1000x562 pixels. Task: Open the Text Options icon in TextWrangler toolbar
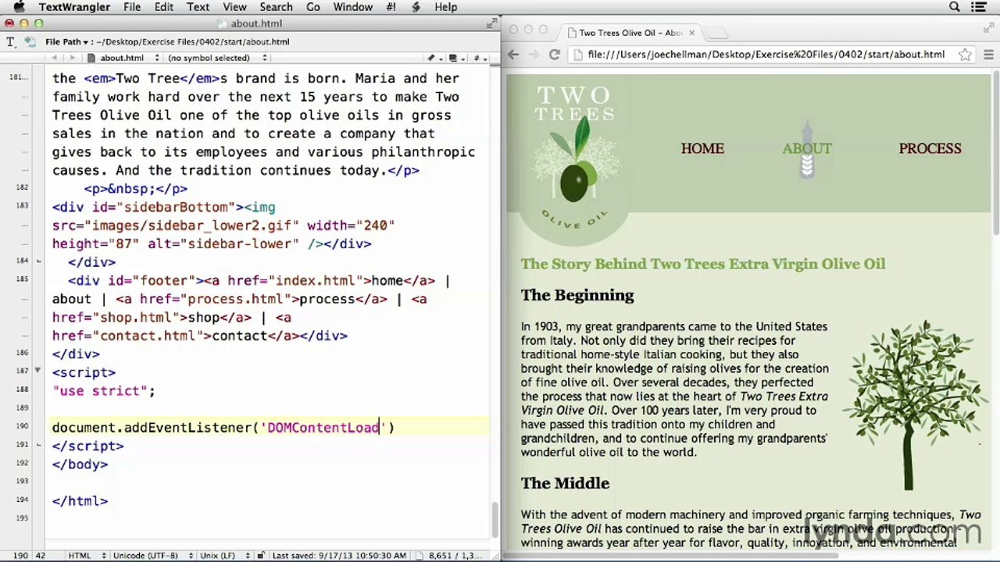(x=11, y=41)
